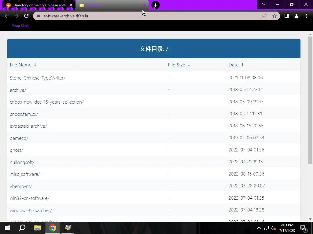The width and height of the screenshot is (313, 234).
Task: Open the cndos.fam.cx/ folder
Action: point(24,114)
